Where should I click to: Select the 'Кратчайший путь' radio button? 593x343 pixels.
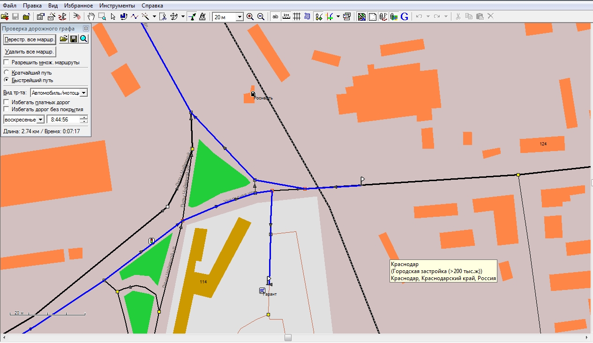(x=7, y=73)
